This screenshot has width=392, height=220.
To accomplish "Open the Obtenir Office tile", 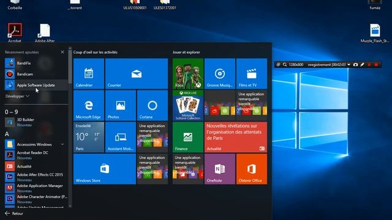I will [x=252, y=169].
